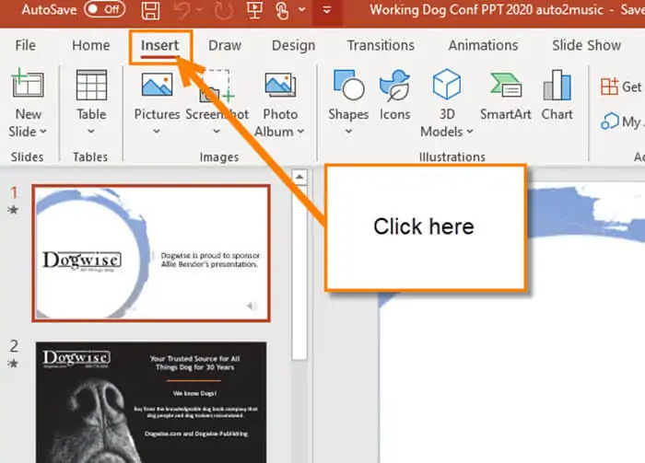The image size is (645, 463).
Task: Click Start From Beginning presentation icon
Action: [254, 10]
